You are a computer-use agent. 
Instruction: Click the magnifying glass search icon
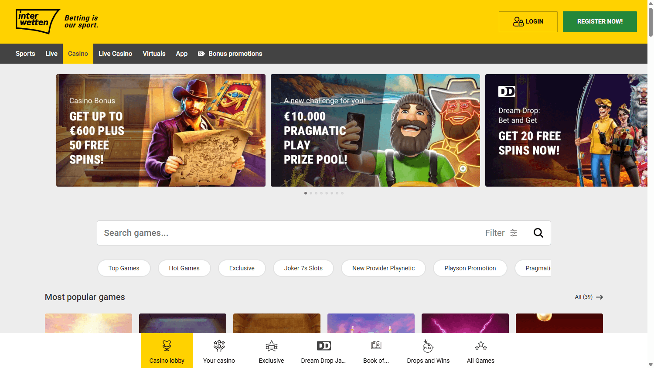(538, 233)
